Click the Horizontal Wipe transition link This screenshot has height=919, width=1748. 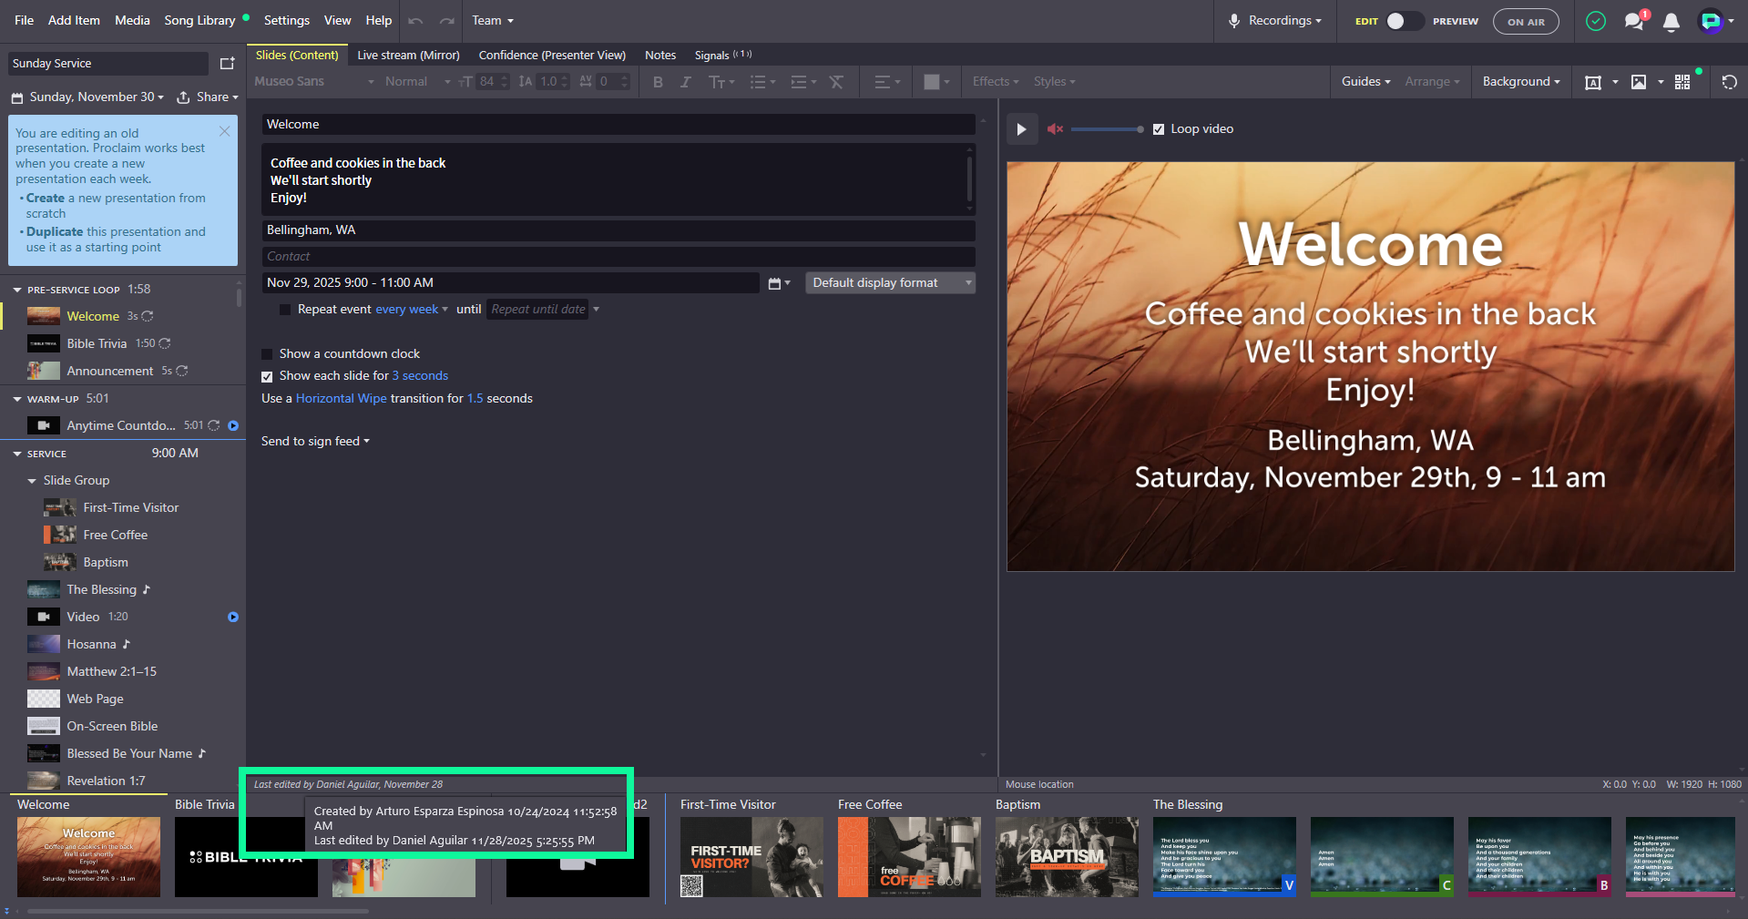click(x=342, y=399)
